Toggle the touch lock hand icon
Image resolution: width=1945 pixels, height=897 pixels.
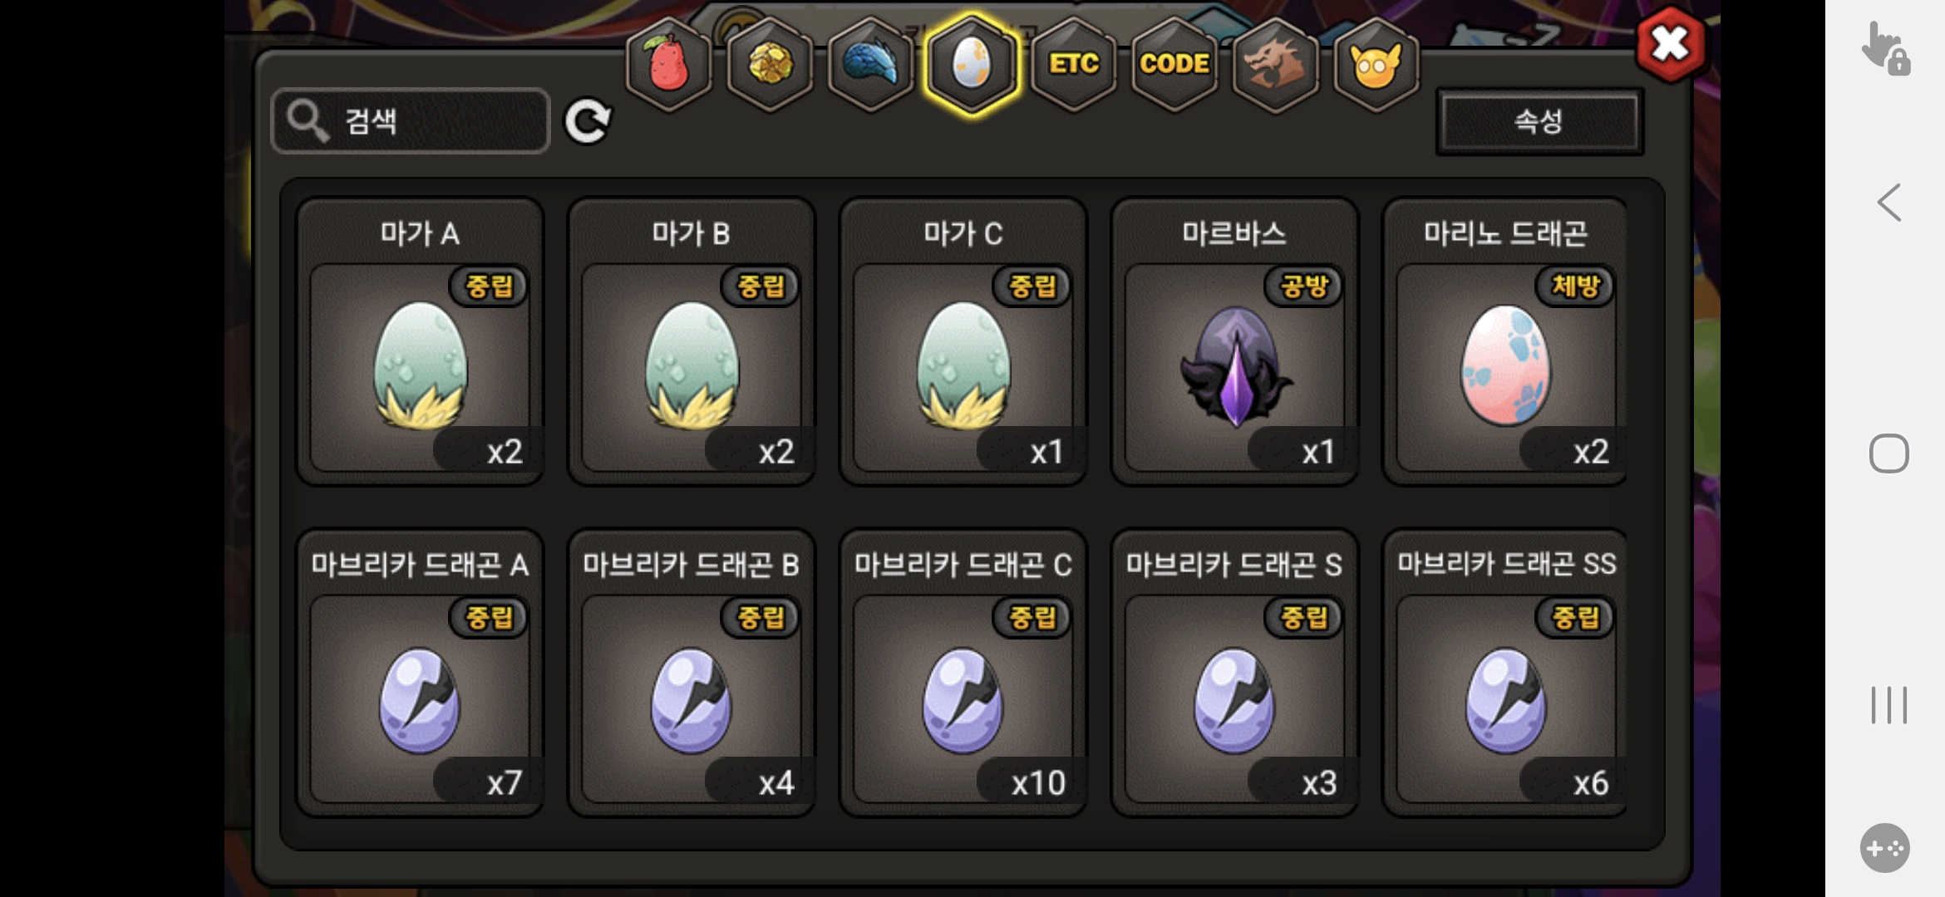1885,49
